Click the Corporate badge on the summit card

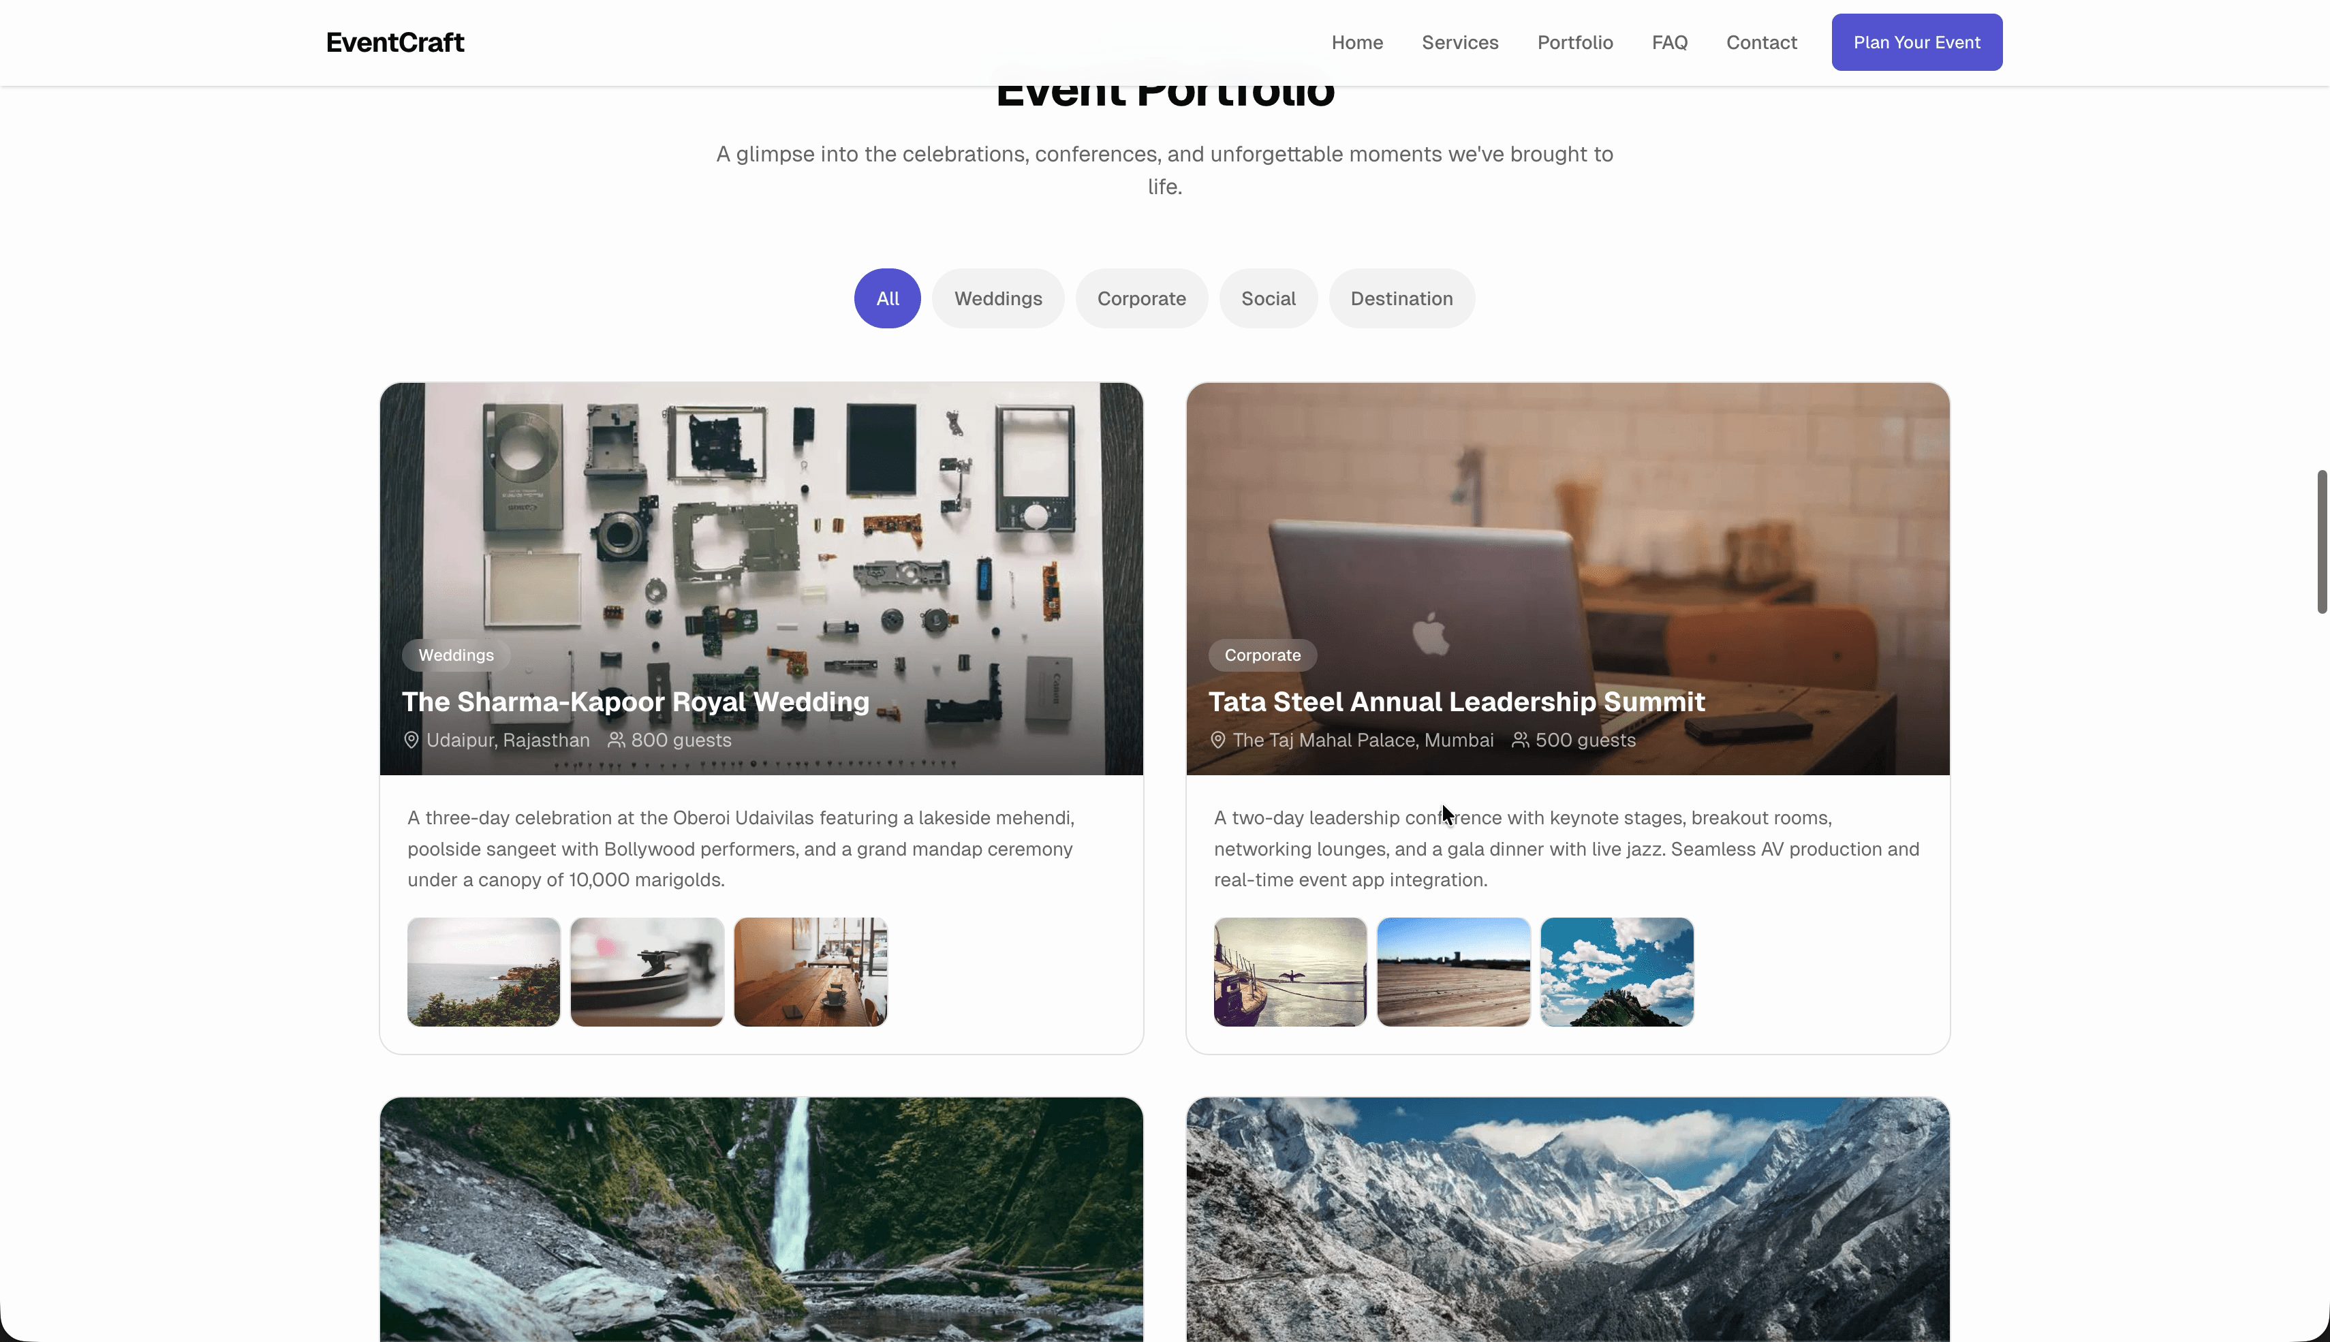pos(1262,655)
